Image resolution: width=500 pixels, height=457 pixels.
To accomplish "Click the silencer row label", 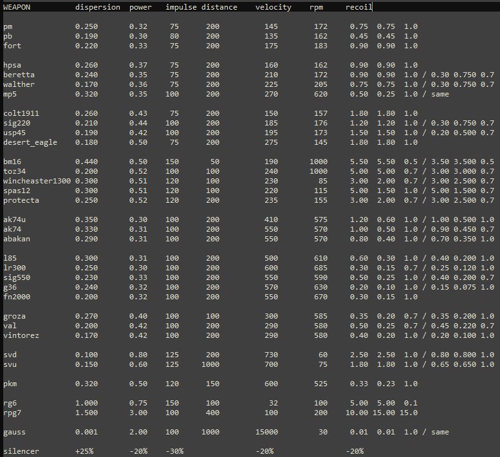I will 21,451.
